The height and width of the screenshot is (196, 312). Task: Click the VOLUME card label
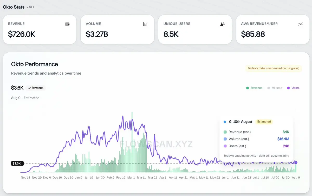[93, 24]
